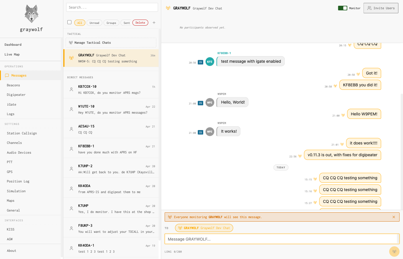Image resolution: width=403 pixels, height=259 pixels.
Task: Open the iGate page
Action: coord(31,104)
